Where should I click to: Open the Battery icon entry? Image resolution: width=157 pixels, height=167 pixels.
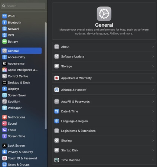[4, 42]
